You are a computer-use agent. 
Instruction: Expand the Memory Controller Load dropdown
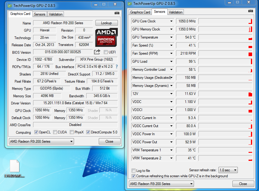coord(171,70)
